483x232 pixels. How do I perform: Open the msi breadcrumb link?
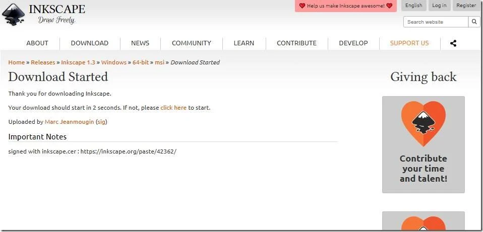click(159, 62)
